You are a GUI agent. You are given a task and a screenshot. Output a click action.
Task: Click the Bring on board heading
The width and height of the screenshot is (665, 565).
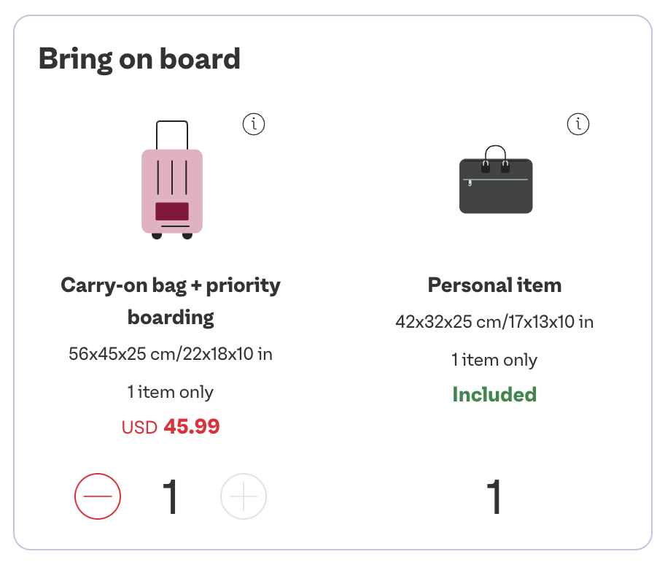point(139,59)
